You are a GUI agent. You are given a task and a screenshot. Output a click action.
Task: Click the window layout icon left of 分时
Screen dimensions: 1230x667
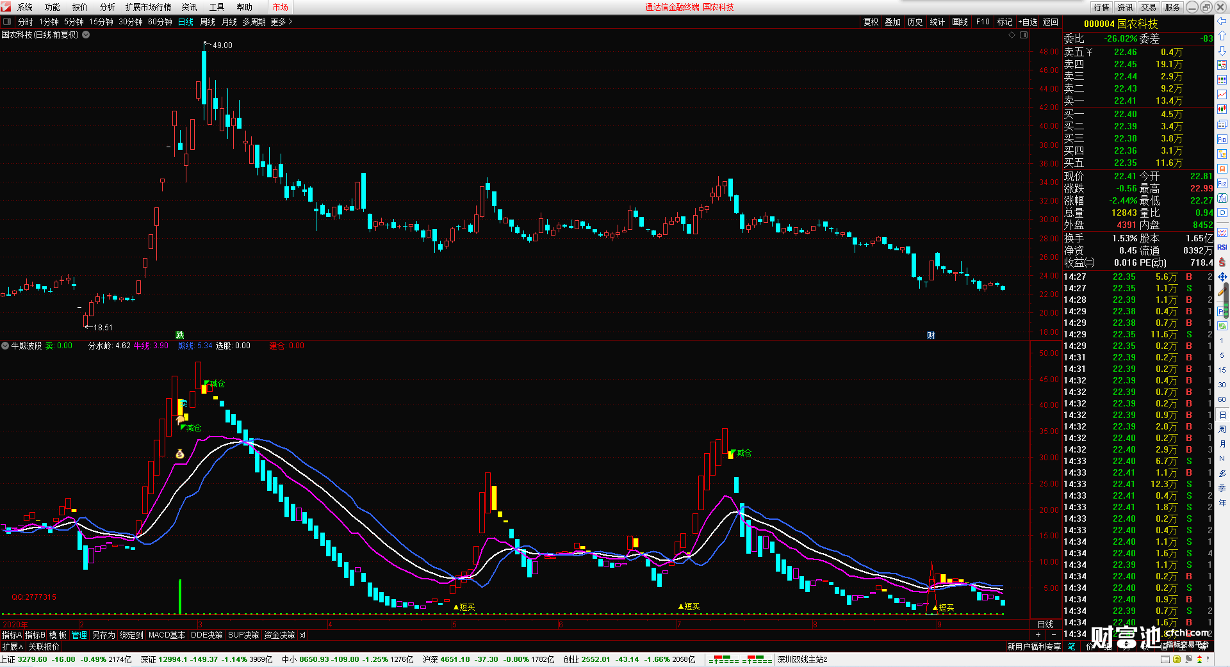point(7,22)
